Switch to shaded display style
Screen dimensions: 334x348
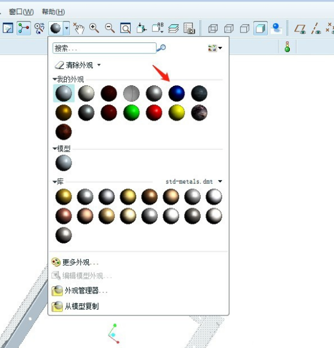point(260,29)
